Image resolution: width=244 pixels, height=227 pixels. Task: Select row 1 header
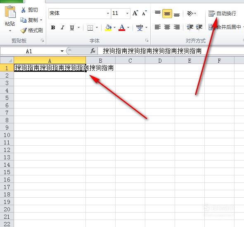(x=7, y=68)
